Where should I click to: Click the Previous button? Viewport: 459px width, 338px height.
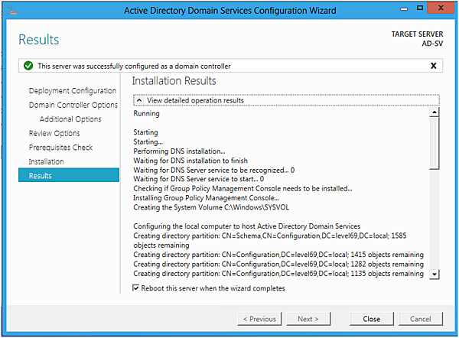[x=259, y=319]
